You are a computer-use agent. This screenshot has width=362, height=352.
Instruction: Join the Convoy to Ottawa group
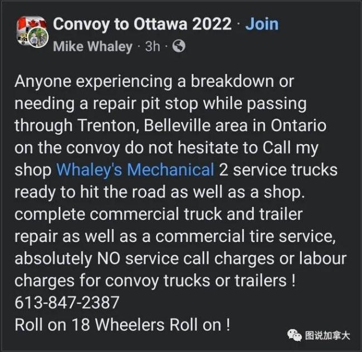click(x=262, y=24)
